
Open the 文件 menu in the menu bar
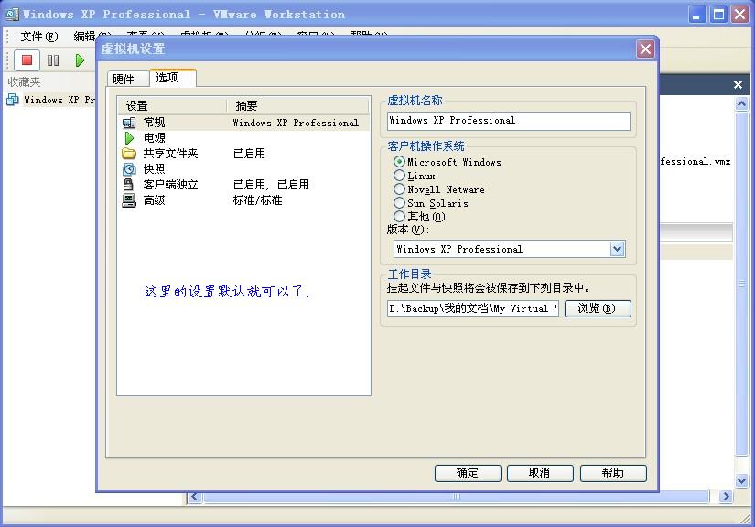point(38,37)
